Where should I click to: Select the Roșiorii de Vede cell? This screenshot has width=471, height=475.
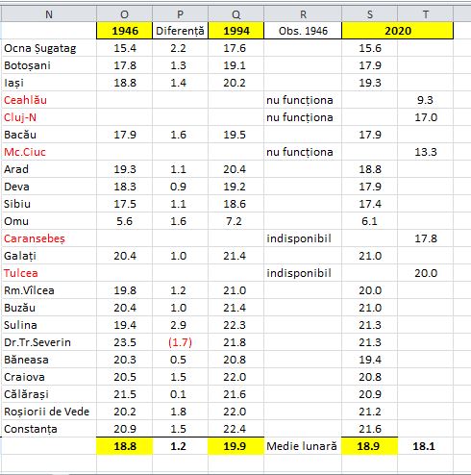pos(49,412)
